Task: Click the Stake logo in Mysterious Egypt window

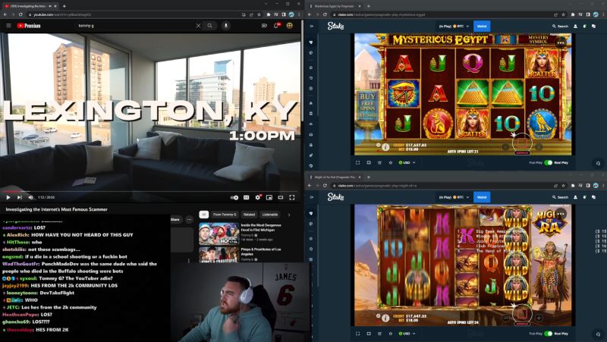Action: coord(335,26)
